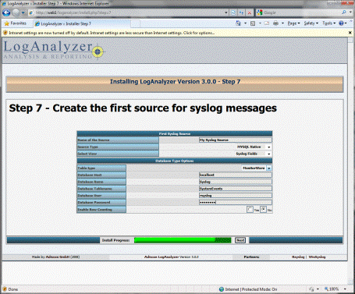
Task: Open the WinSyslog partner link
Action: click(317, 257)
